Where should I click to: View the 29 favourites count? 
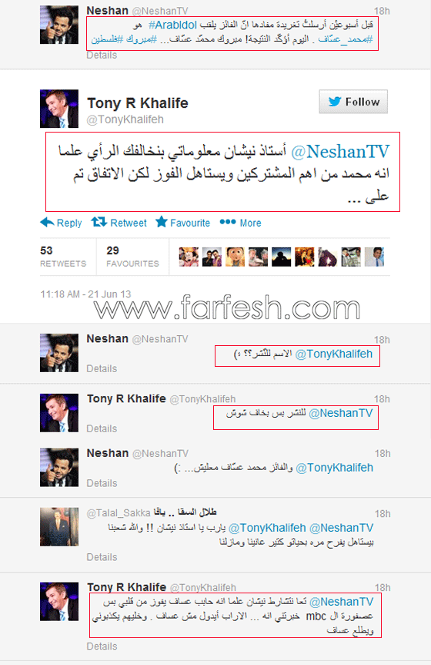pos(132,257)
